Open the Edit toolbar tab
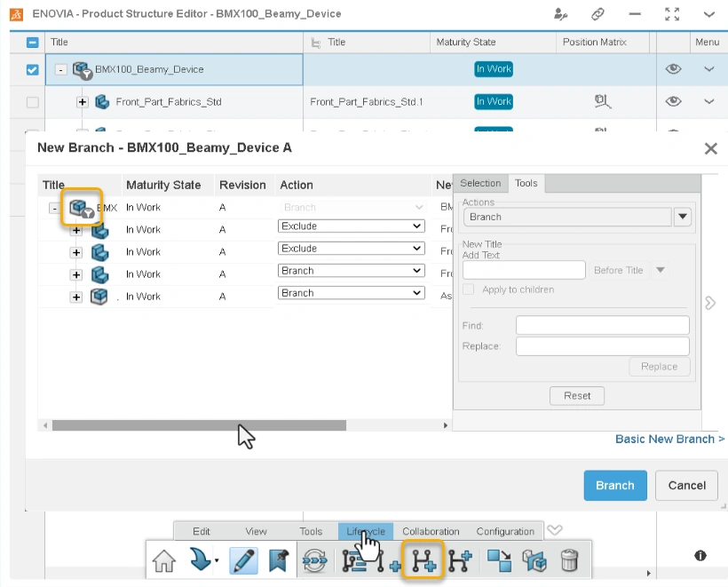Screen dimensions: 728x587 [201, 531]
